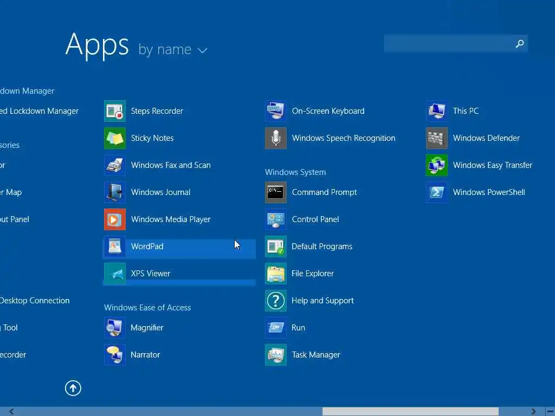Launch the Narrator icon

[x=115, y=354]
